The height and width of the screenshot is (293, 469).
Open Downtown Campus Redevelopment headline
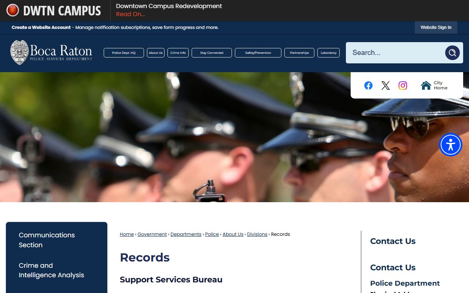(x=169, y=6)
